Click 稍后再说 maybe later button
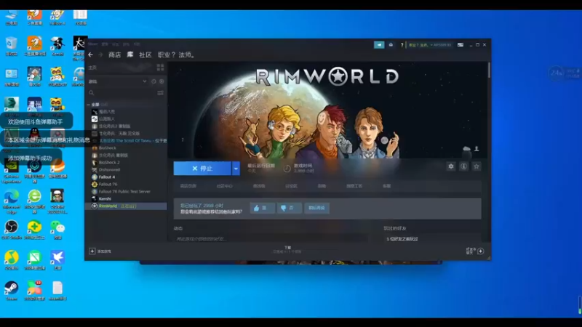582x327 pixels. (316, 208)
